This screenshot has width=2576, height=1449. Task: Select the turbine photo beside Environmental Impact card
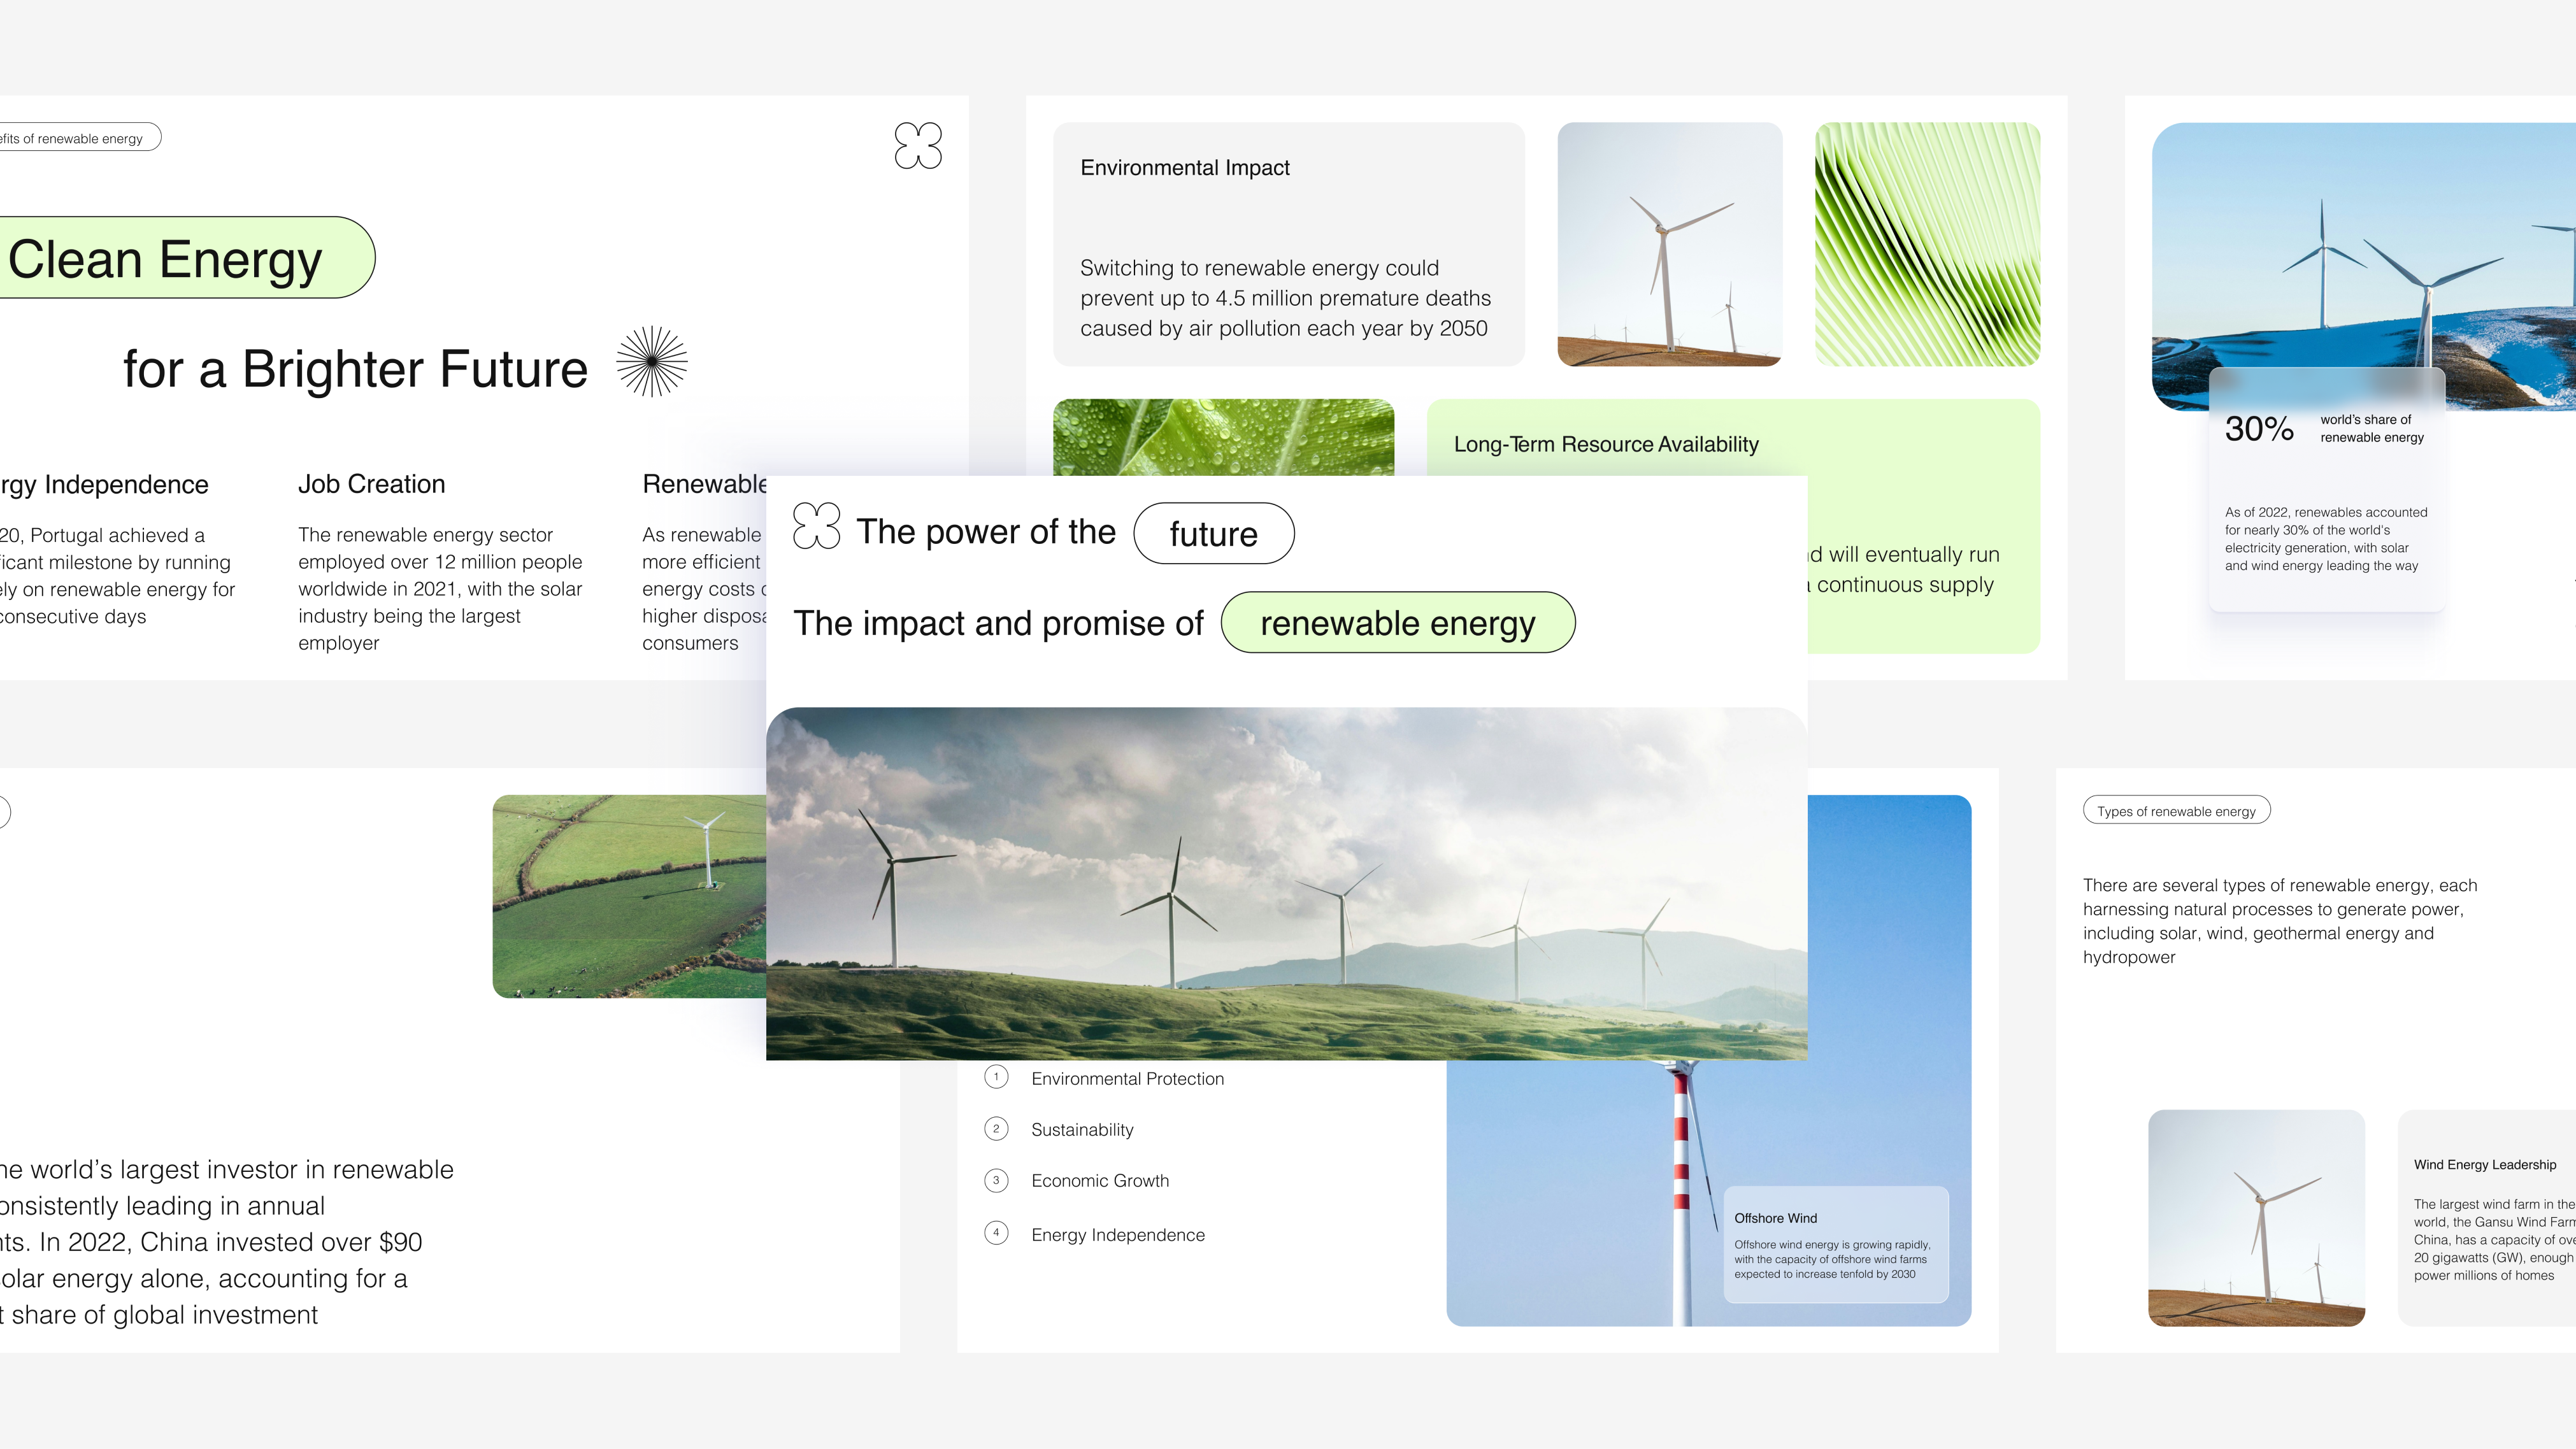[x=1670, y=245]
